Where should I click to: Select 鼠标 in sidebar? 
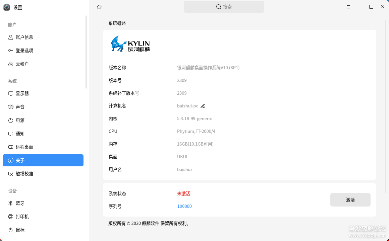click(x=43, y=230)
